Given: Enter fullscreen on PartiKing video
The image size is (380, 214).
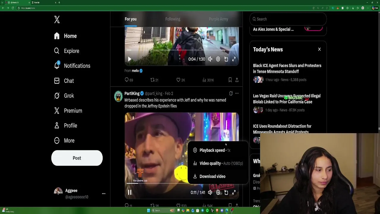Looking at the screenshot, I should (x=234, y=193).
